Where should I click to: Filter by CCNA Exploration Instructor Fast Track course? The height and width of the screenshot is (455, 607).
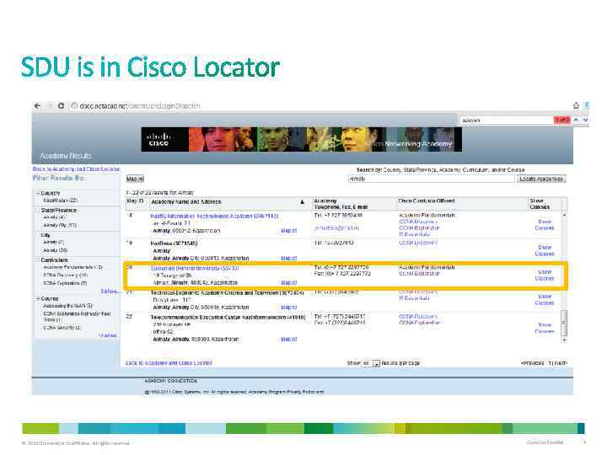77,317
